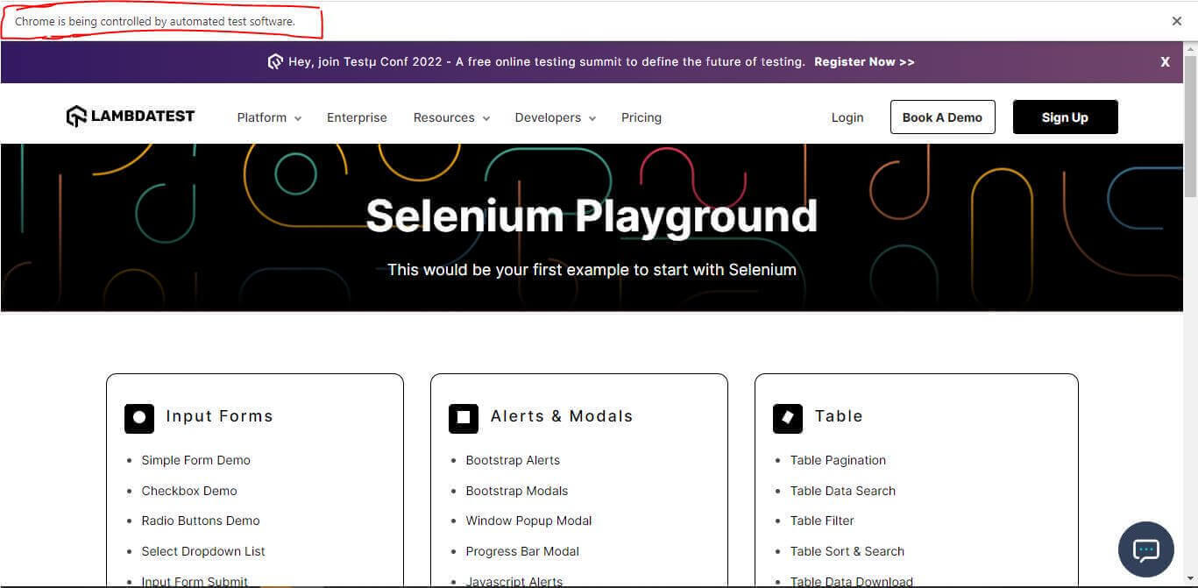Open the Table Pagination demo
Screen dimensions: 1198x588
coord(837,460)
